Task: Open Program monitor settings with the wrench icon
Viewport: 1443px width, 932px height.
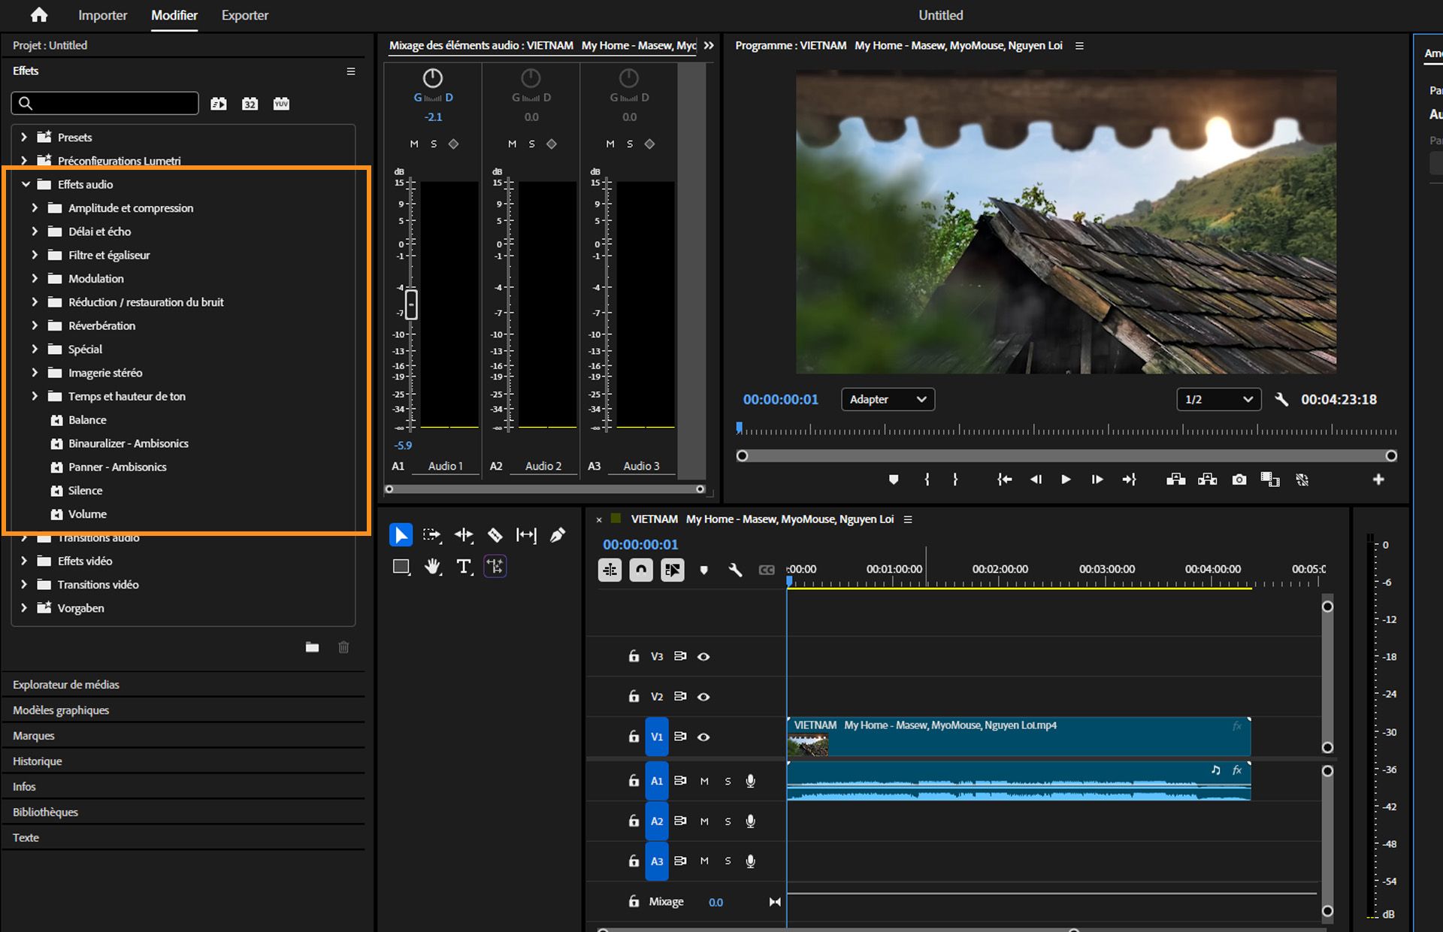Action: (1283, 399)
